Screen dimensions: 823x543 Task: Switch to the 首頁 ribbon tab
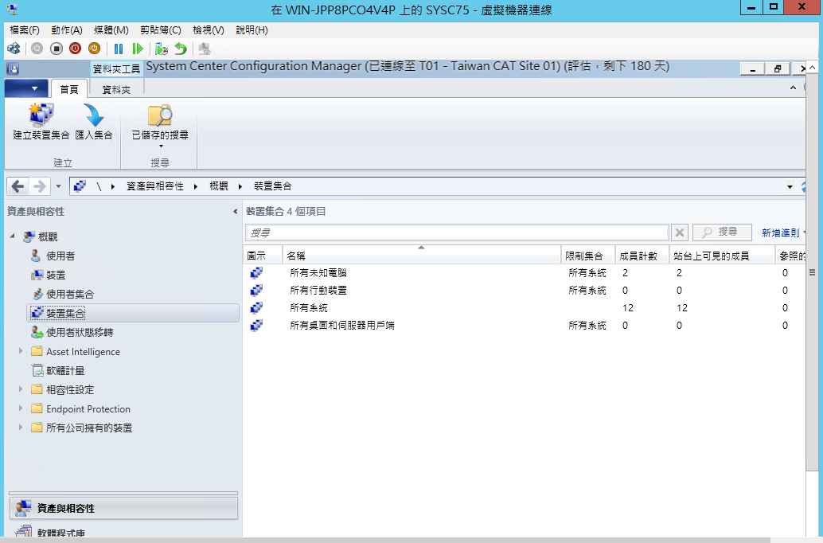68,89
